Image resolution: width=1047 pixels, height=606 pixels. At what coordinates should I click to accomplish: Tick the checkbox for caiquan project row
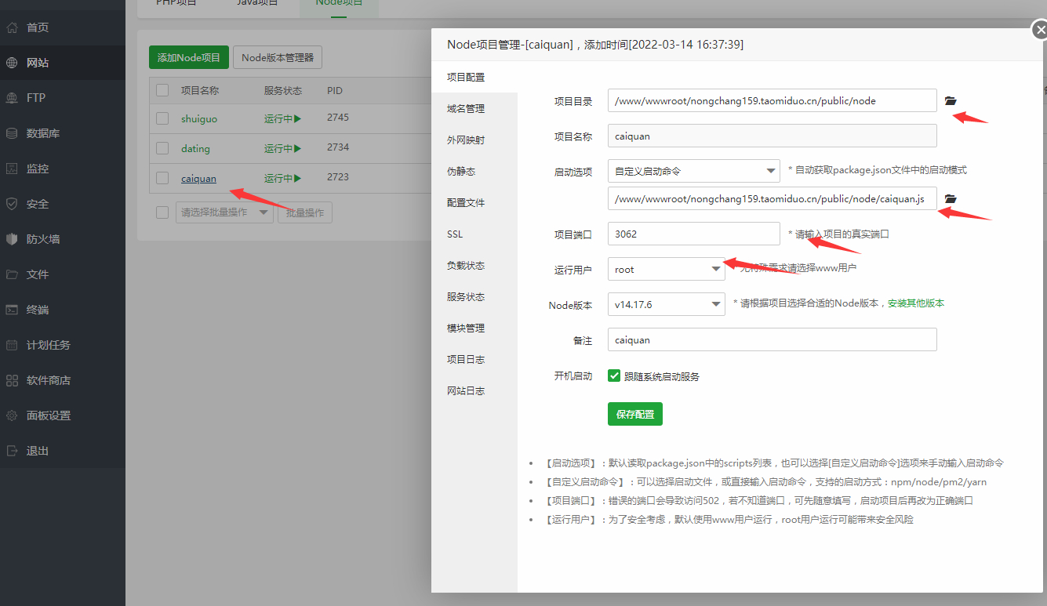point(162,178)
